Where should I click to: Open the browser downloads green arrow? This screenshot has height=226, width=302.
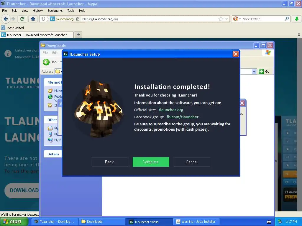[x=297, y=19]
